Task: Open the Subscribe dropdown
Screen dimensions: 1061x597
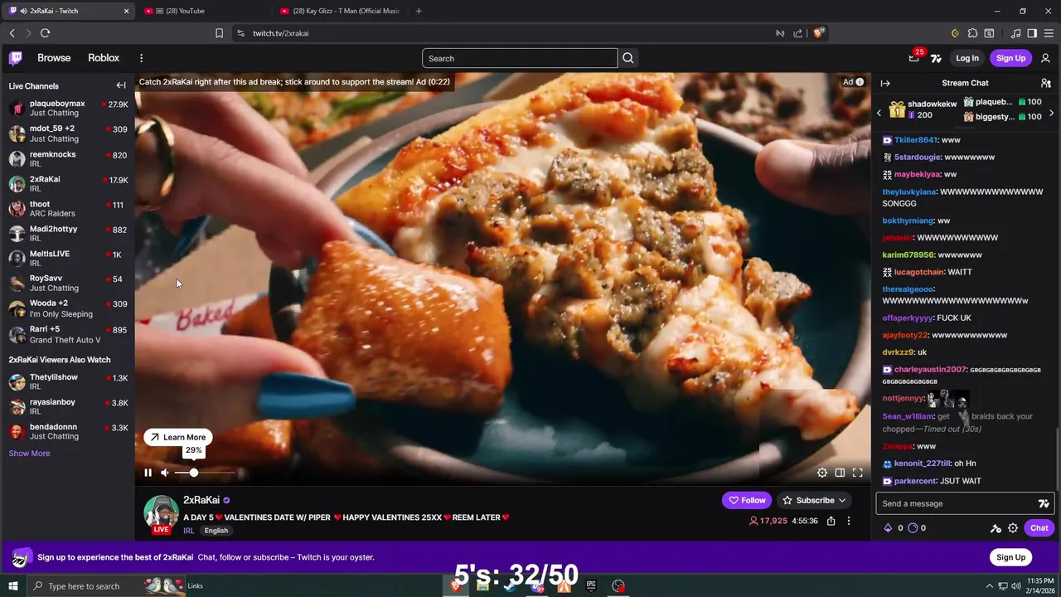Action: coord(815,500)
